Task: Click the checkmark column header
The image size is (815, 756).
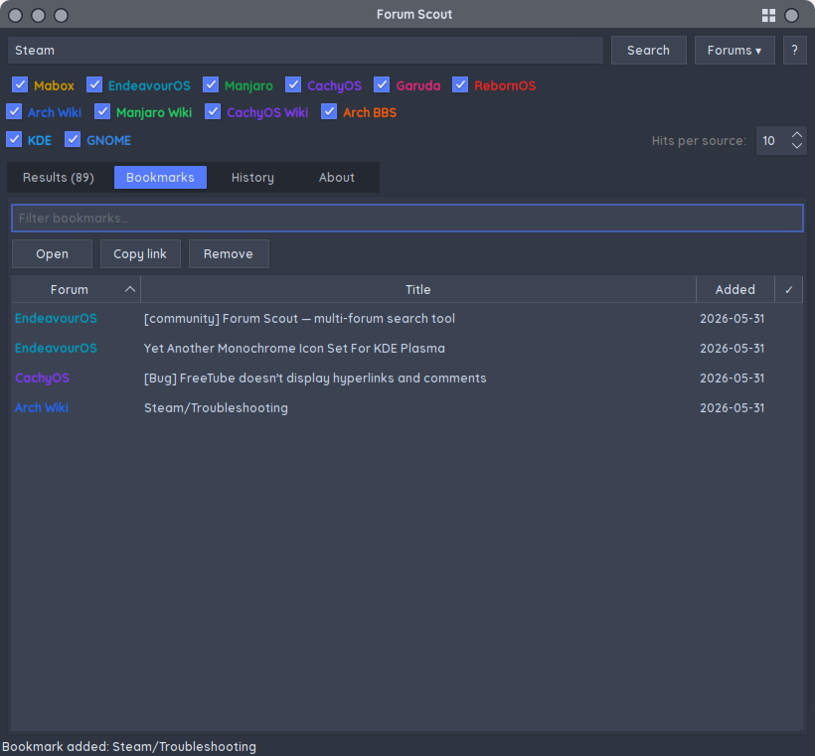Action: pos(788,289)
